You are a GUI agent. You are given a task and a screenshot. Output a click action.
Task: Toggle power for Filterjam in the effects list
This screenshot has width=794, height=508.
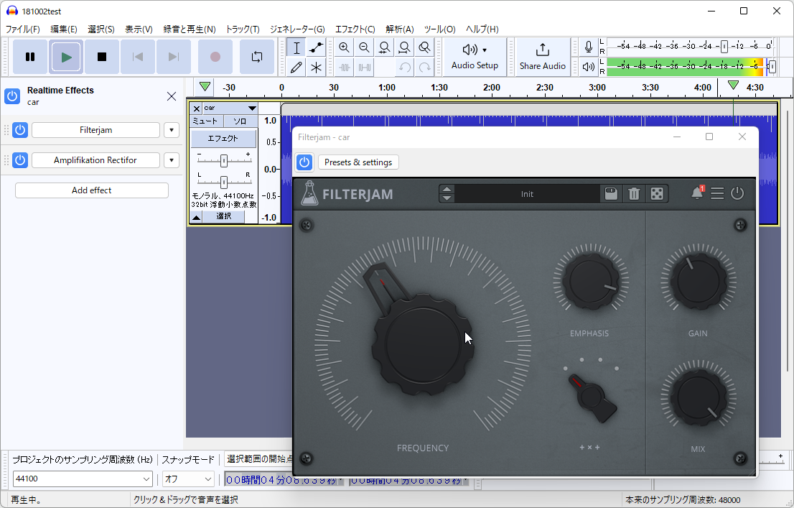click(20, 130)
